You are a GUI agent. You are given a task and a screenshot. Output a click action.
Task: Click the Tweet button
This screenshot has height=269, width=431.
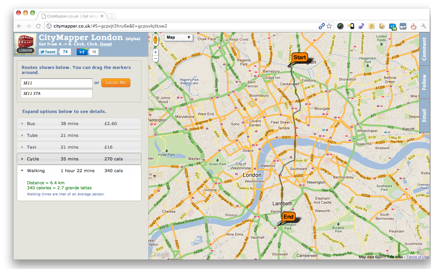click(48, 52)
